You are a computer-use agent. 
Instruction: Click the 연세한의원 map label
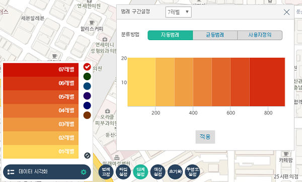pos(89,6)
